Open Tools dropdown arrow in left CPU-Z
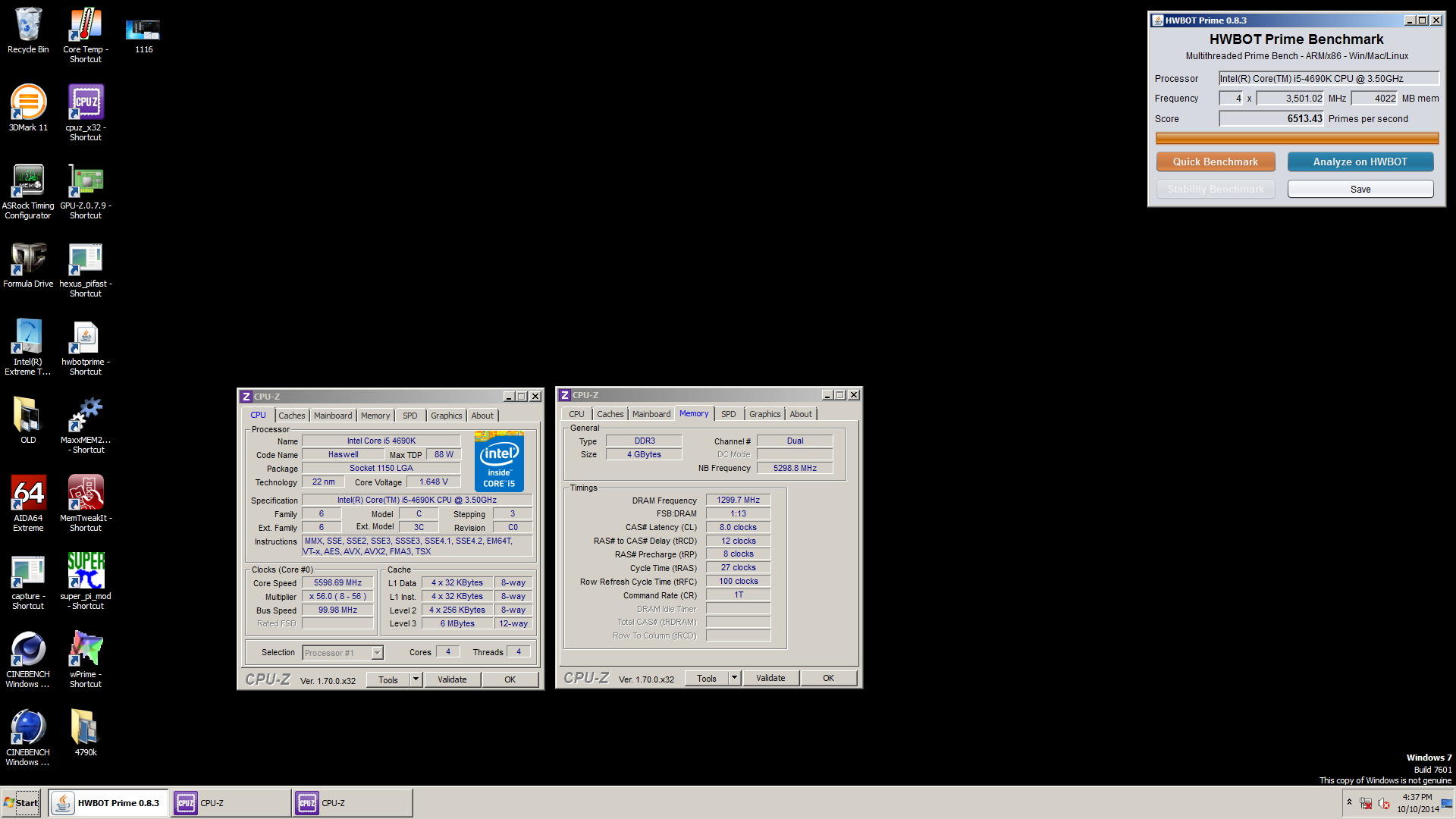 point(416,679)
